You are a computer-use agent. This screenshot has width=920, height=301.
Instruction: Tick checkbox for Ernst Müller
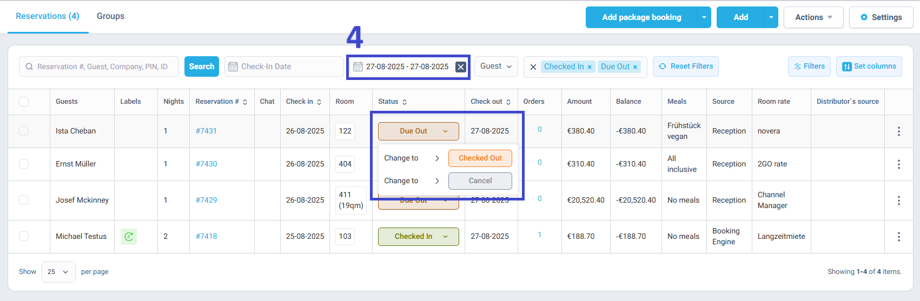(x=24, y=164)
